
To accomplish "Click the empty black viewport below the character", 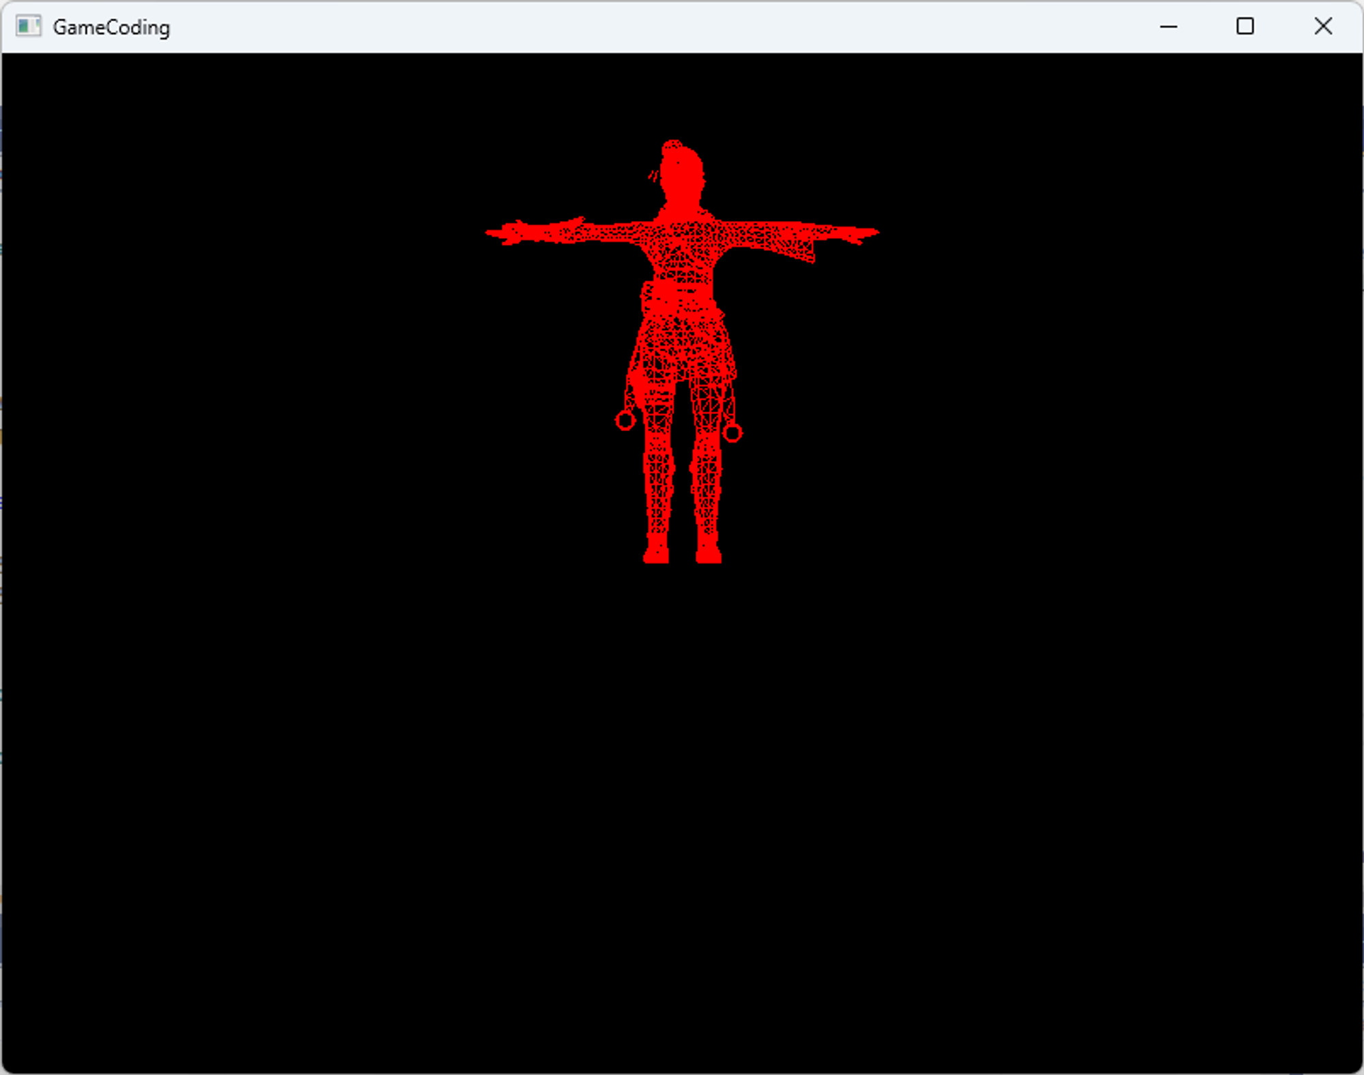I will pos(682,819).
